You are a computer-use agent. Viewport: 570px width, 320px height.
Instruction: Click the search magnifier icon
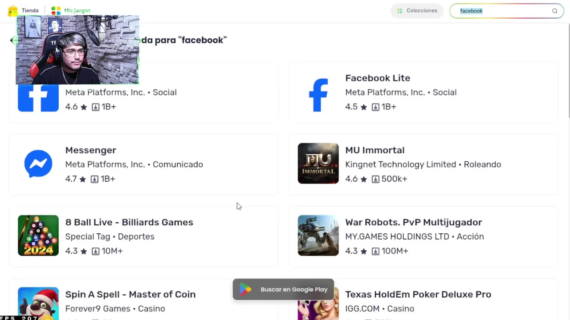click(554, 11)
